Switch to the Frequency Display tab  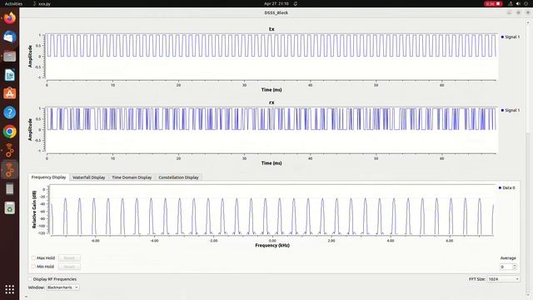[48, 177]
